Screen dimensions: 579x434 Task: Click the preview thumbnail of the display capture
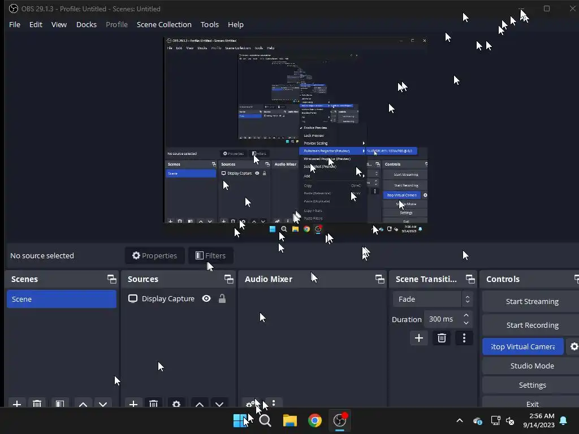pos(295,136)
